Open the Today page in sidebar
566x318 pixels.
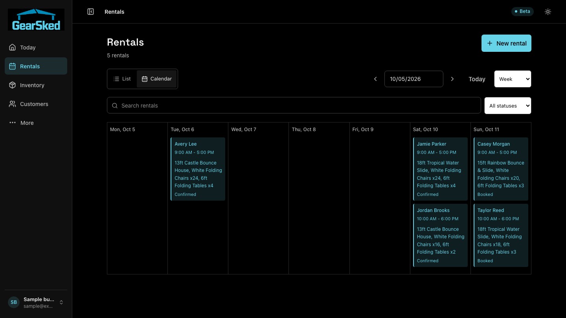36,48
